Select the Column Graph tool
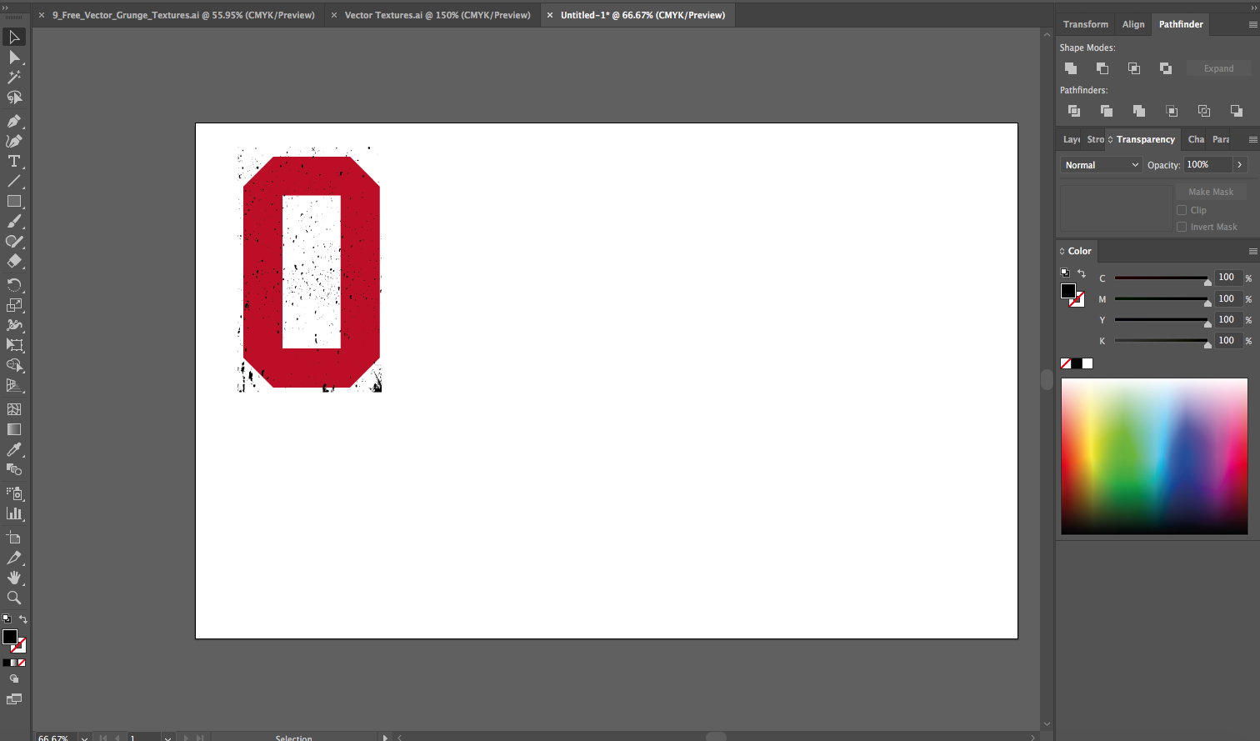 pyautogui.click(x=14, y=513)
